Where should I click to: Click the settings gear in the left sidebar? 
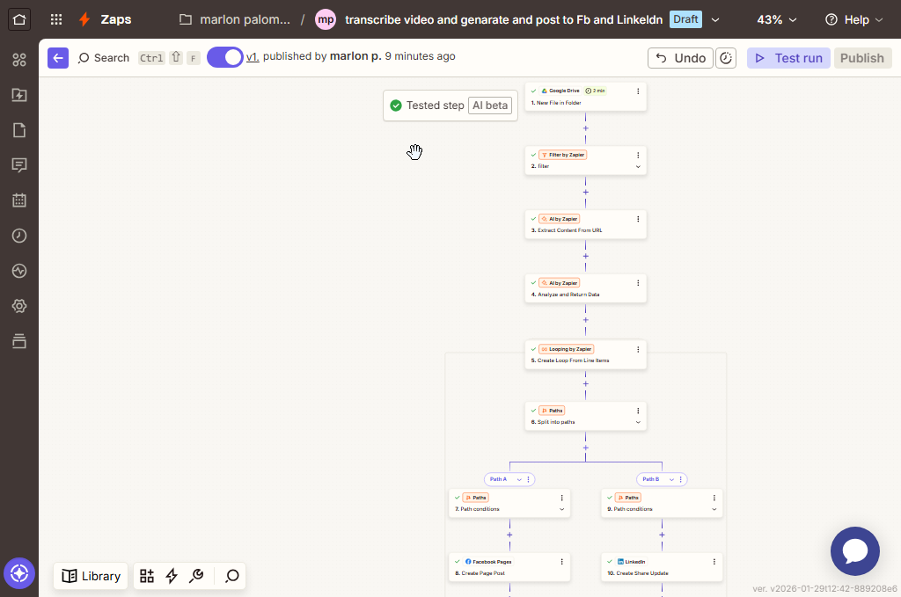[19, 306]
